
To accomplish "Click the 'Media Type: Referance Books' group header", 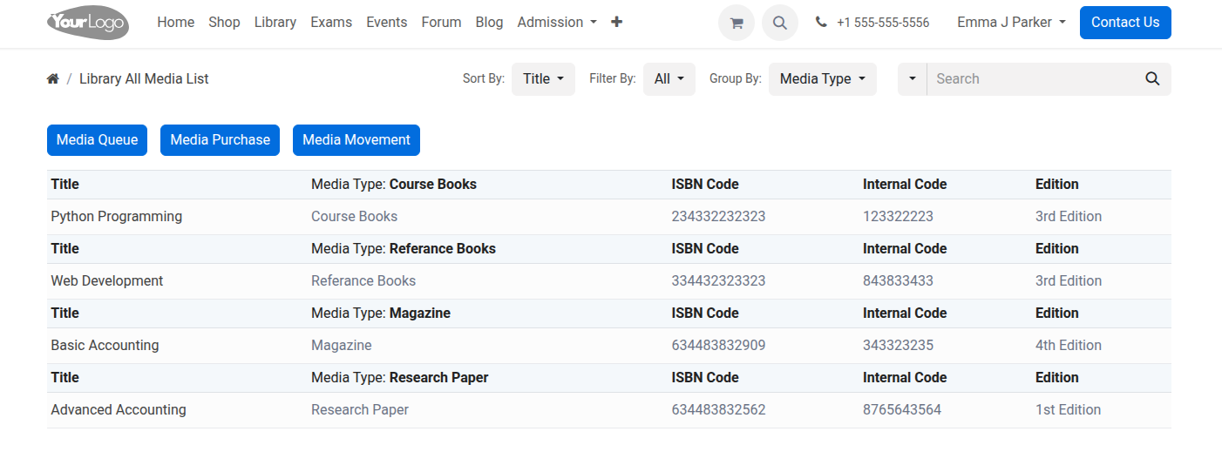I will 404,249.
